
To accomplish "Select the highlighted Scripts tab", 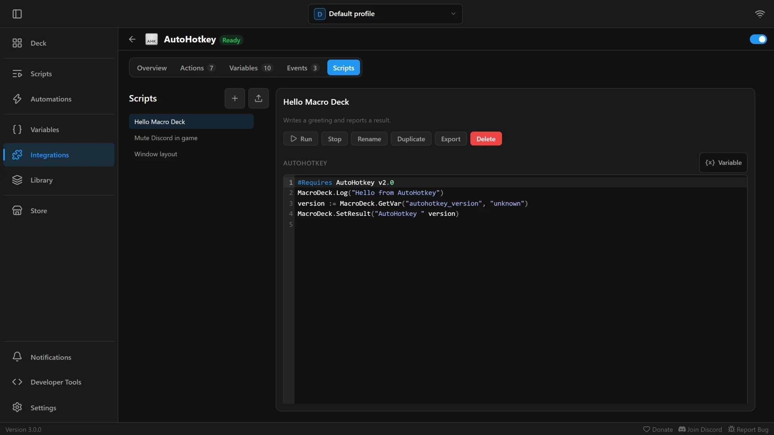I will [343, 68].
